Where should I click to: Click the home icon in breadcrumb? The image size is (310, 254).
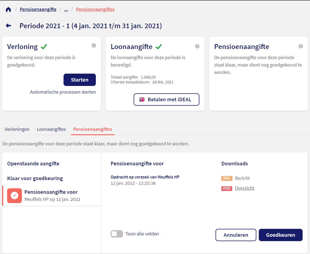(x=8, y=10)
